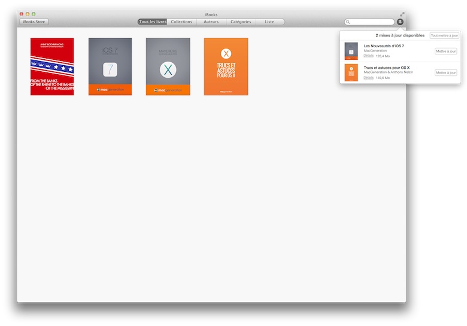Open the orange Trucs et Astuces cover
467x326 pixels.
226,66
